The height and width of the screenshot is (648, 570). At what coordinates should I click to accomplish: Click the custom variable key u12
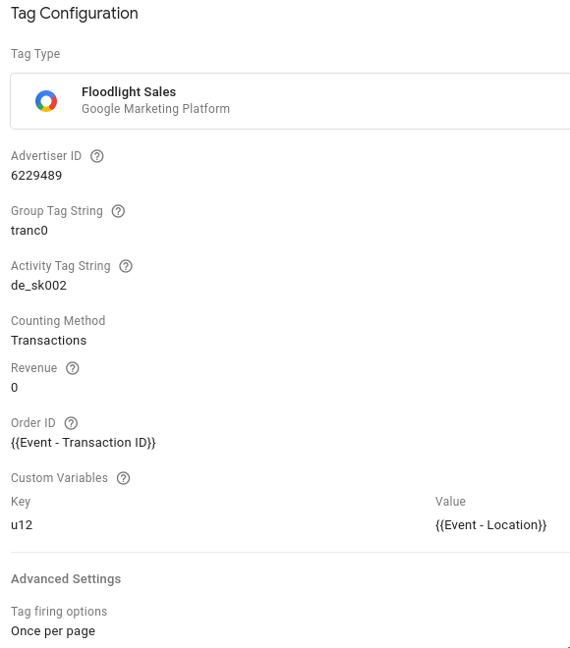22,525
